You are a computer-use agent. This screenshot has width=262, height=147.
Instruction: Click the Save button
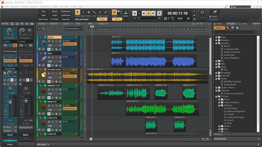43,11
